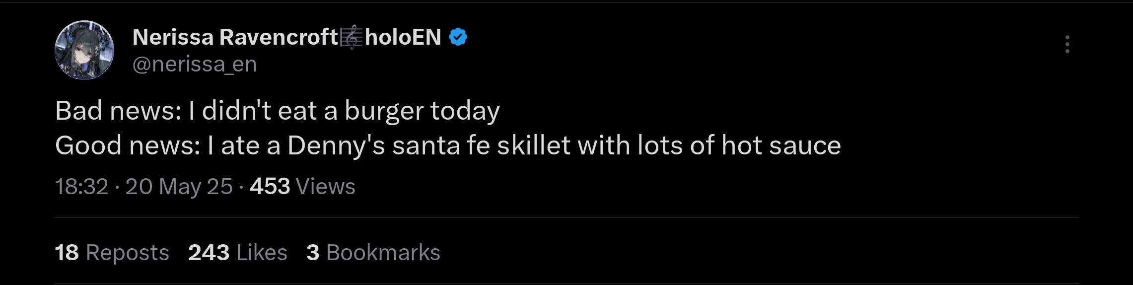This screenshot has height=285, width=1133.
Task: Click the word "Denny's" in the post
Action: pos(336,146)
